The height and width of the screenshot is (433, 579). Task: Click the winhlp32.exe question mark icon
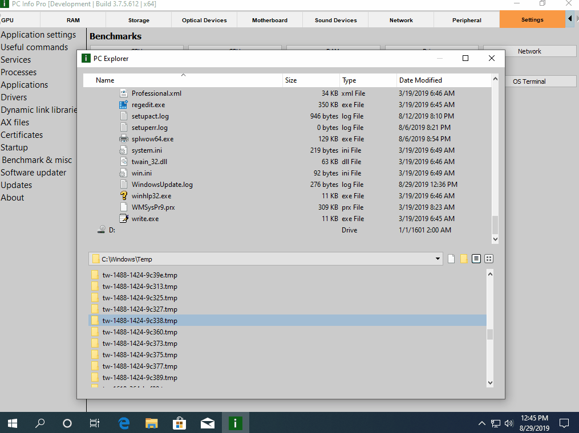124,196
